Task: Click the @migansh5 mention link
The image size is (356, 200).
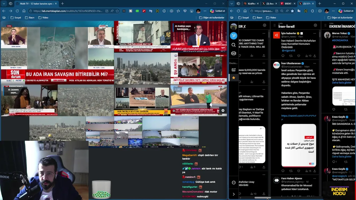Action: pyautogui.click(x=288, y=51)
